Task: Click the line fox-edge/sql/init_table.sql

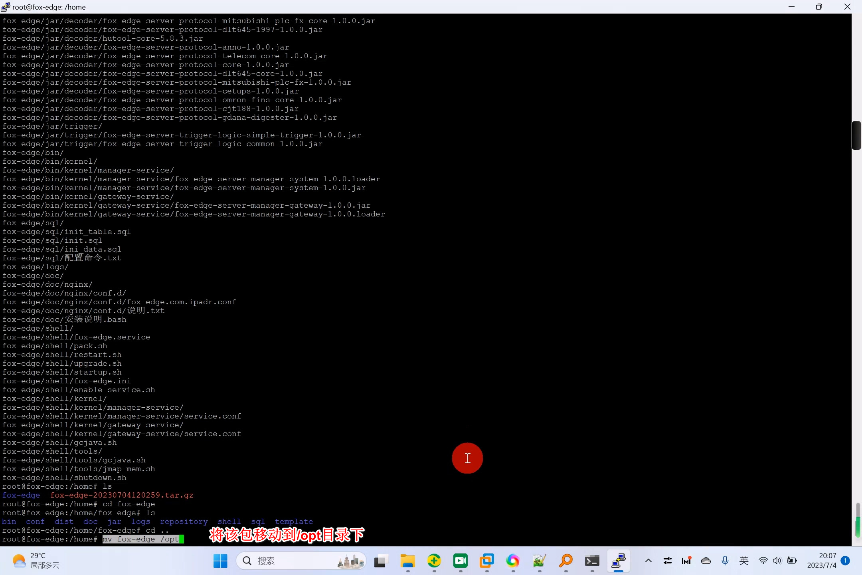Action: point(67,232)
